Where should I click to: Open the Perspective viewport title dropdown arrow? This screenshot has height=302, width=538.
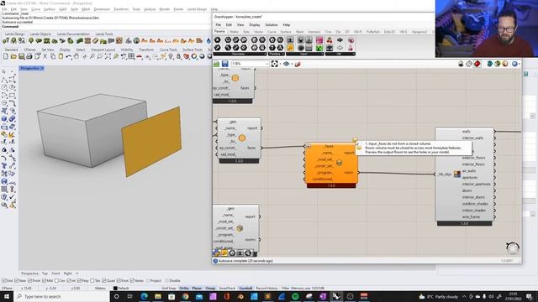click(x=42, y=69)
